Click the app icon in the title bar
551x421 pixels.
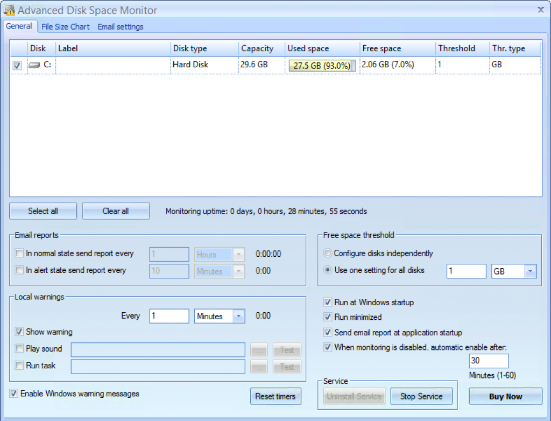(9, 10)
